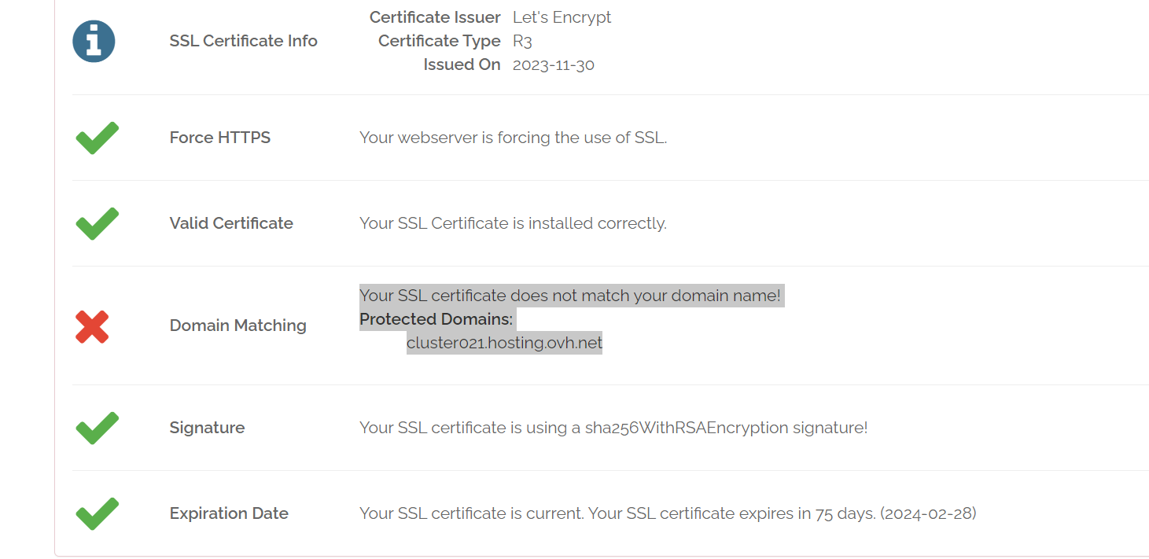Viewport: 1149px width, 559px height.
Task: Click the Protected Domains heading
Action: (x=436, y=319)
